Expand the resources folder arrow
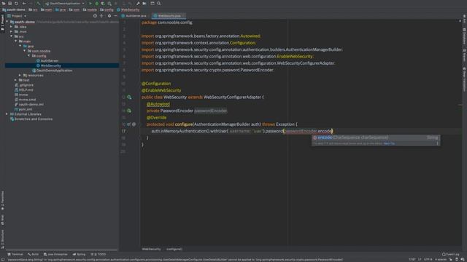This screenshot has width=467, height=262. pos(20,75)
